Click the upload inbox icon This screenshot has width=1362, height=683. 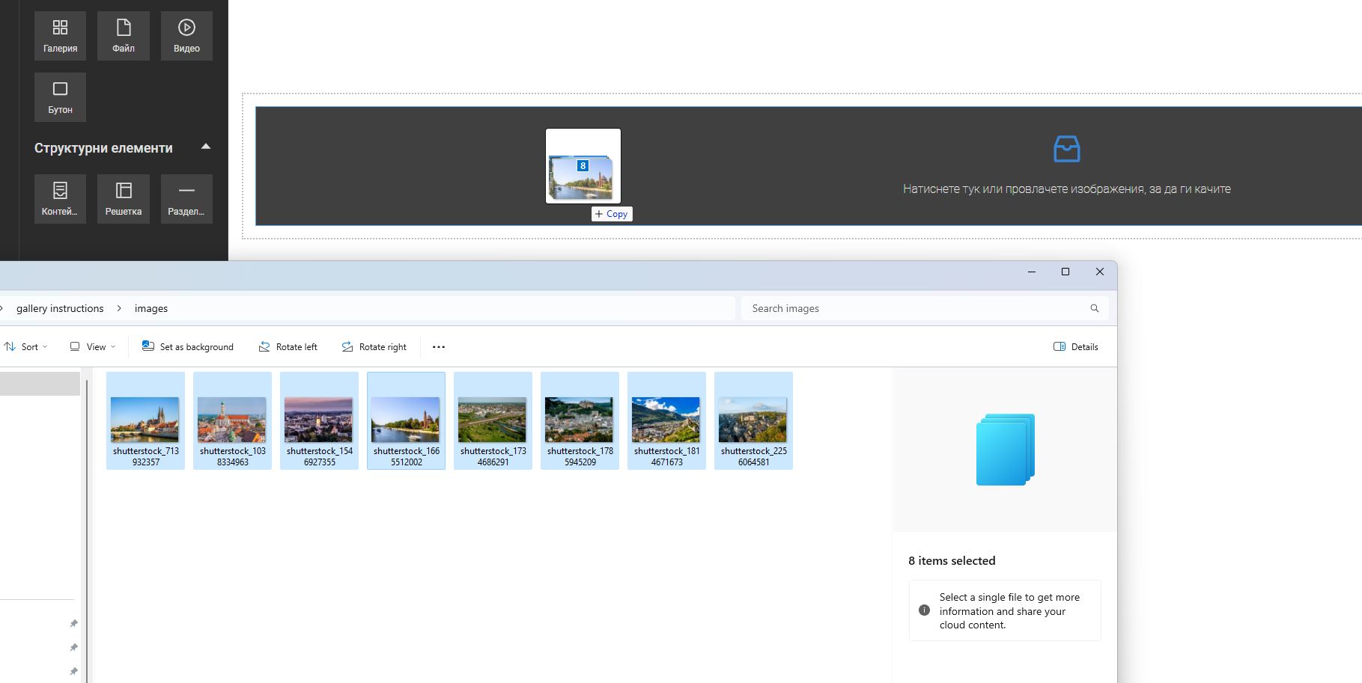pos(1066,149)
